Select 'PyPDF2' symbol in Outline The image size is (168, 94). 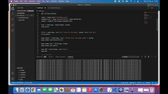click(23, 75)
